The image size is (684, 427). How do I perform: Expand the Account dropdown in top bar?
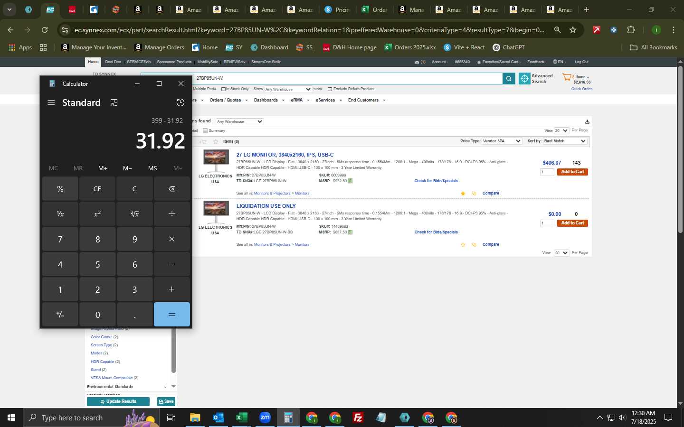pyautogui.click(x=440, y=62)
